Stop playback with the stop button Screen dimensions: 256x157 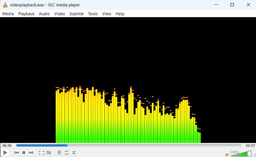click(24, 153)
